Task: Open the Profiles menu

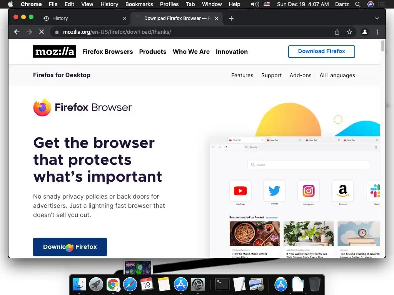Action: tap(169, 4)
